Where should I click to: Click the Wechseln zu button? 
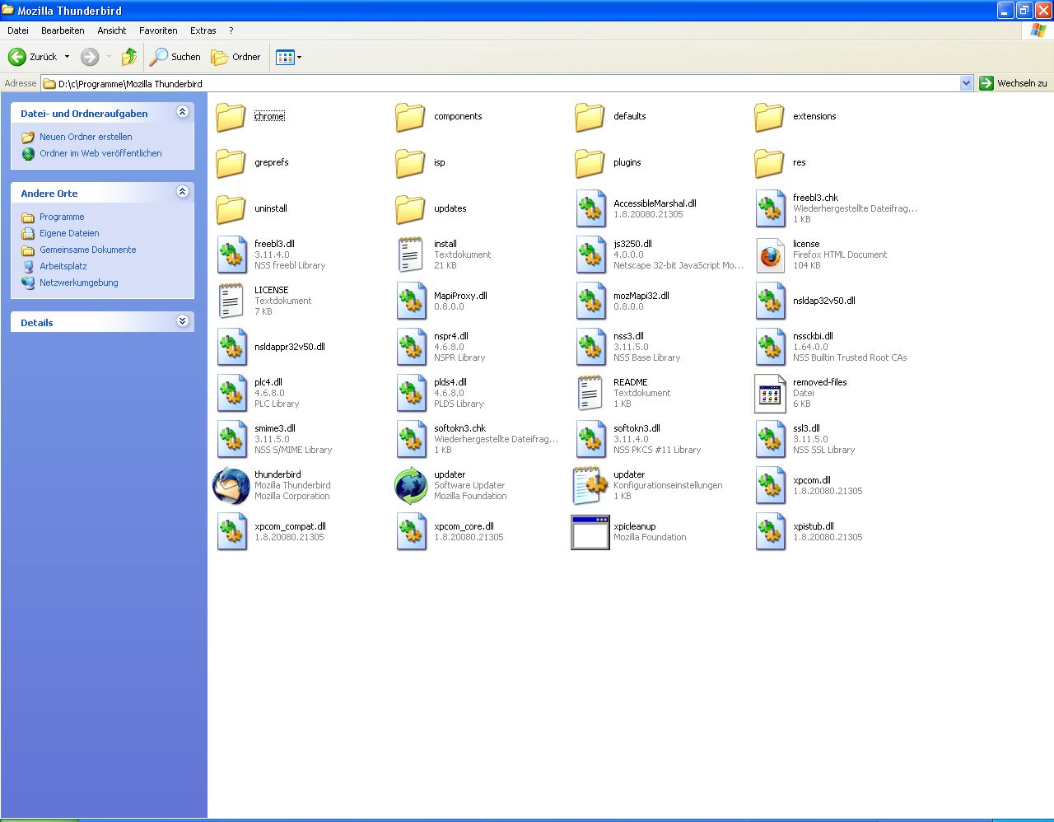pyautogui.click(x=1014, y=83)
